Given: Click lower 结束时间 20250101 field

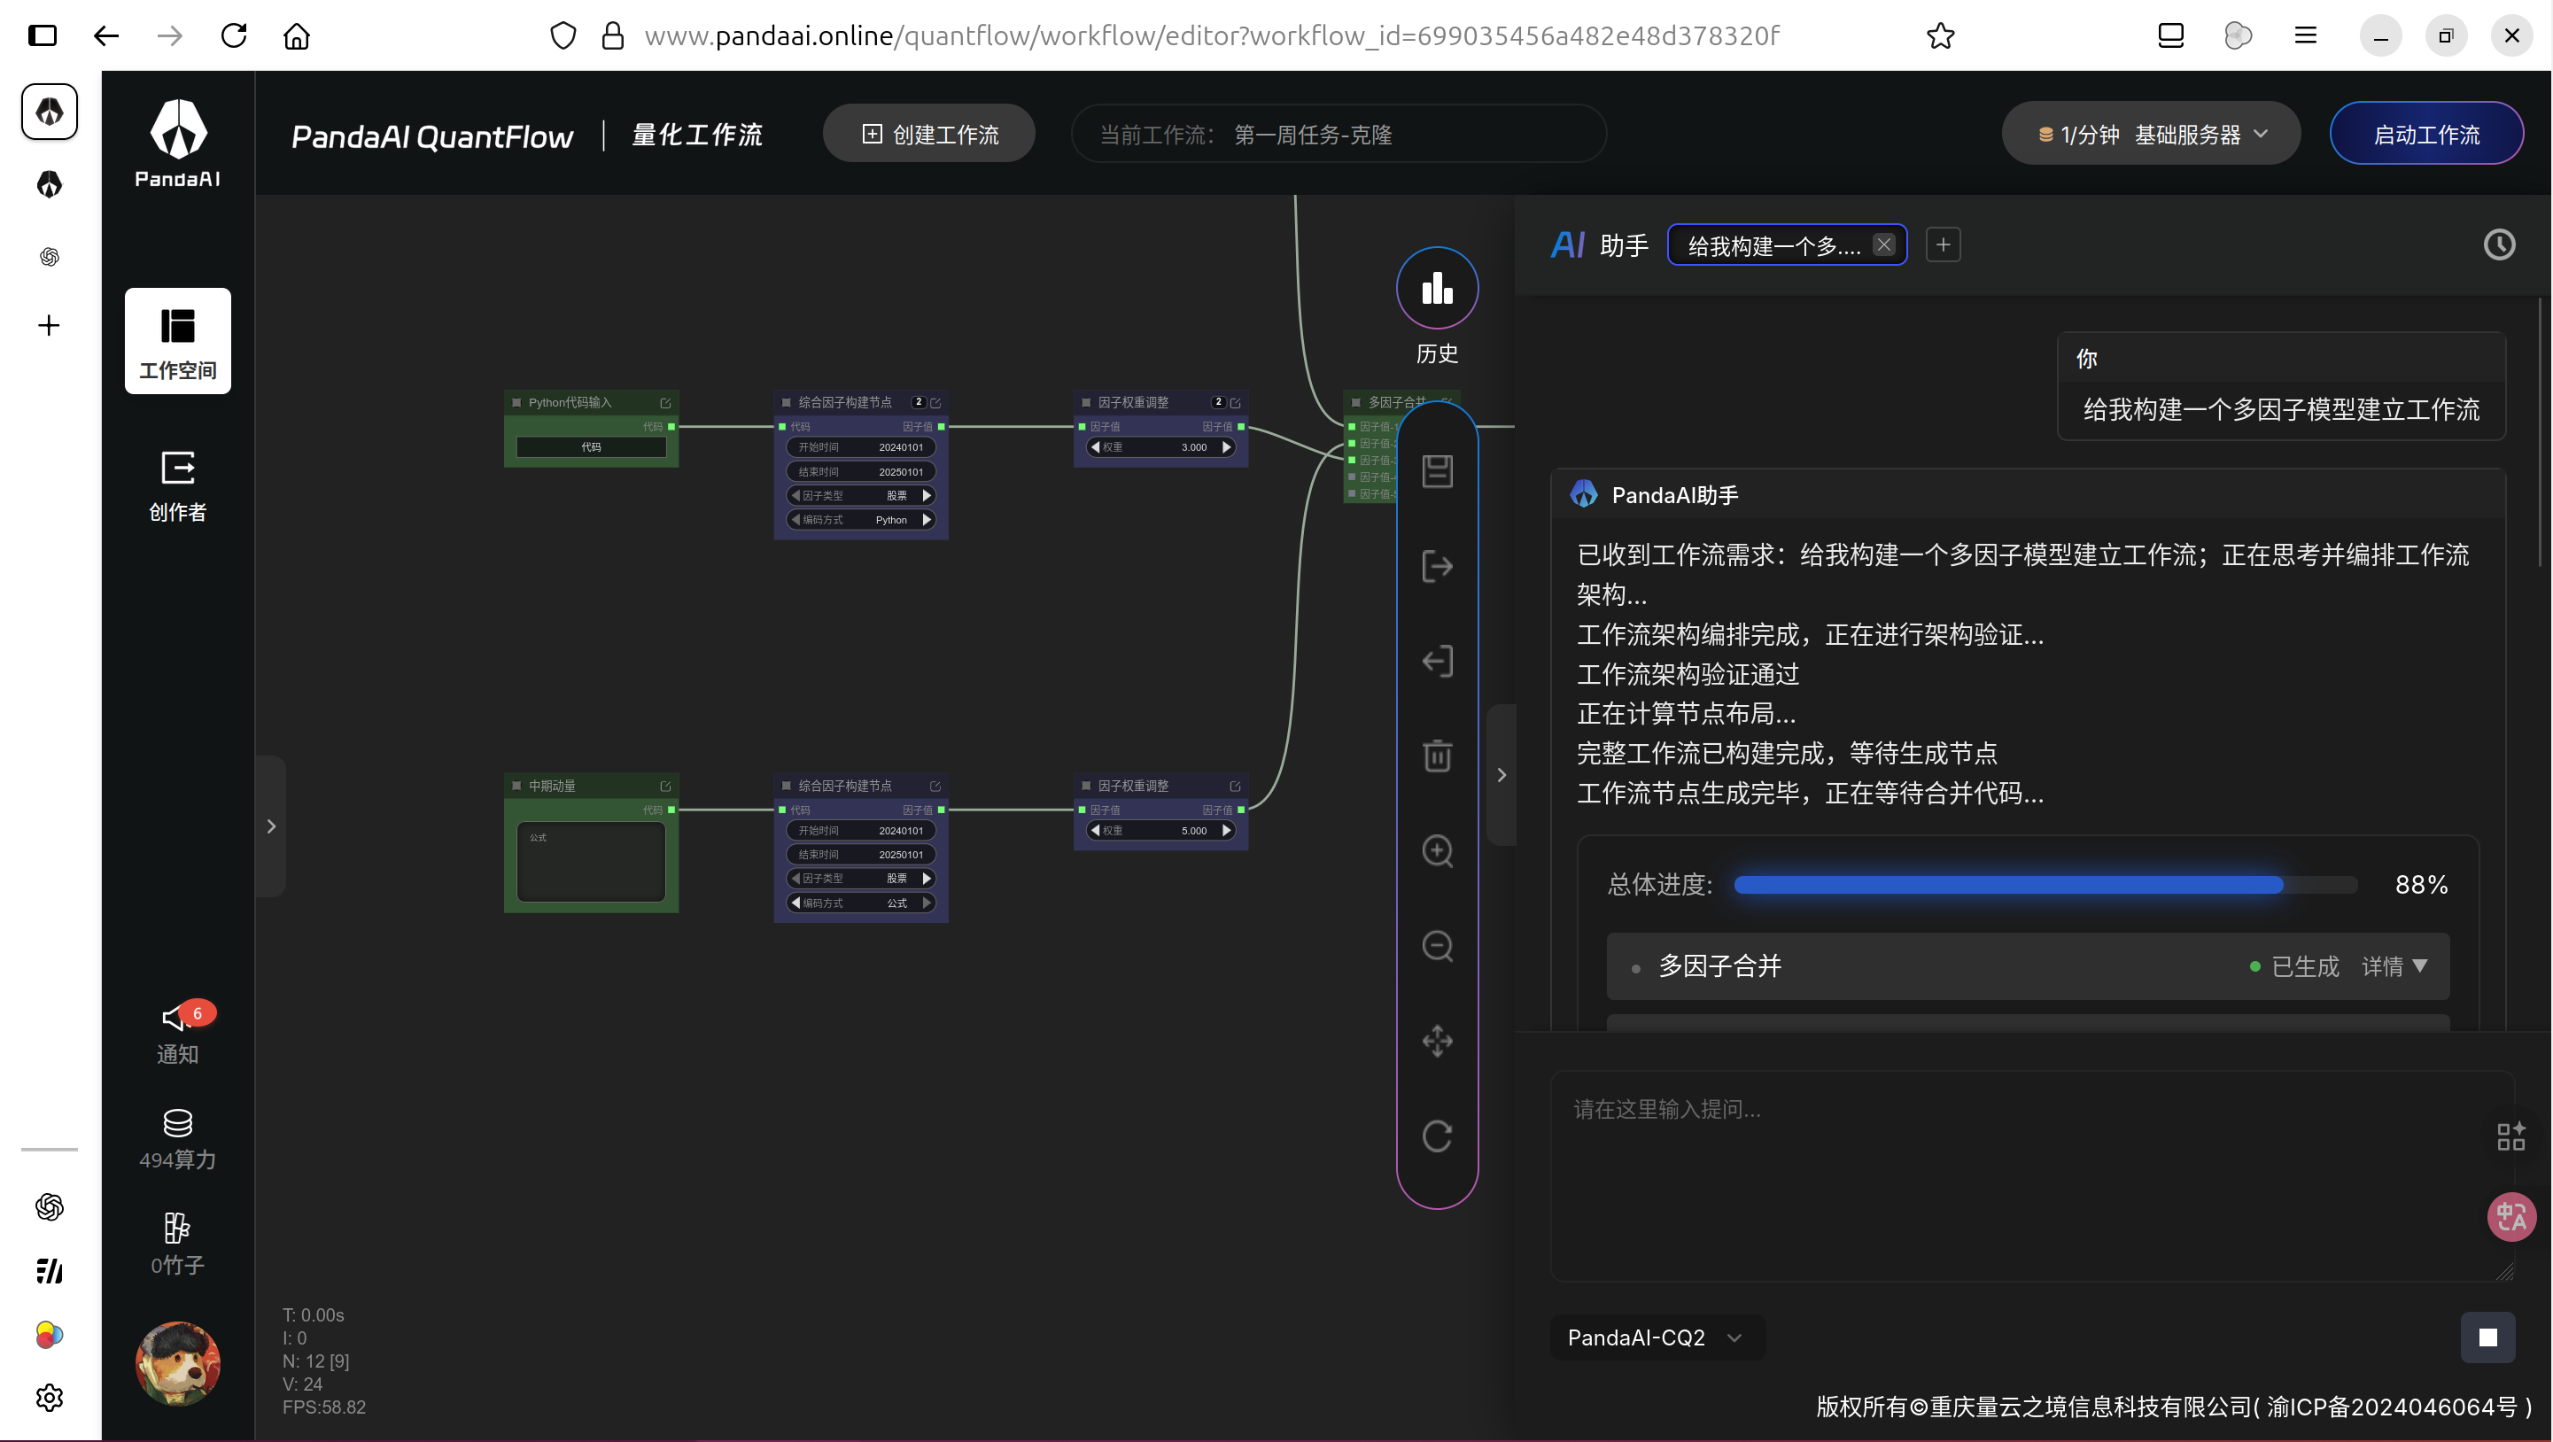Looking at the screenshot, I should pyautogui.click(x=860, y=854).
